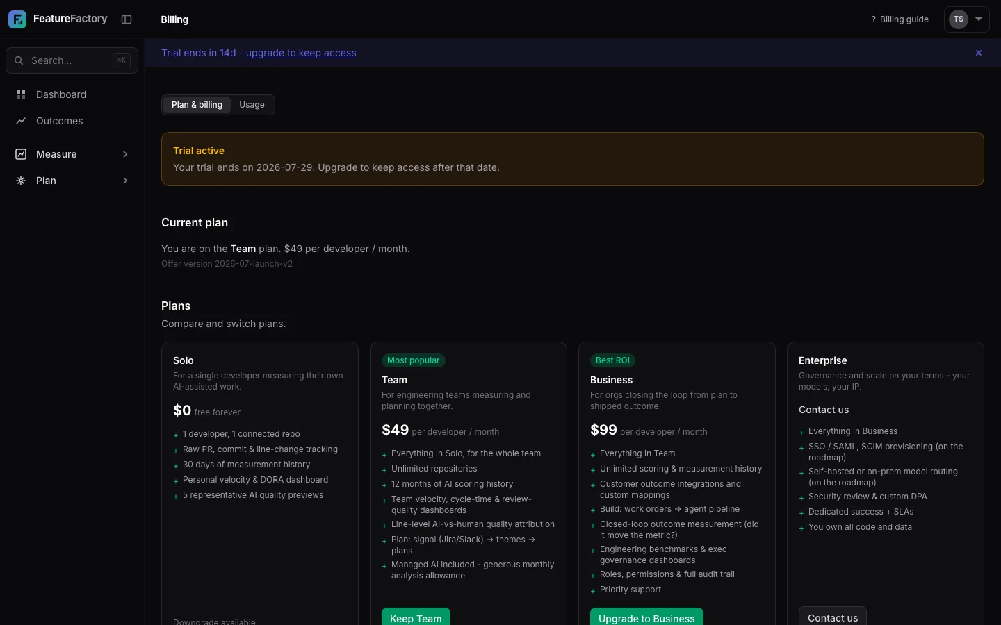Click Security review & custom DPA line
This screenshot has height=625, width=1001.
[868, 497]
